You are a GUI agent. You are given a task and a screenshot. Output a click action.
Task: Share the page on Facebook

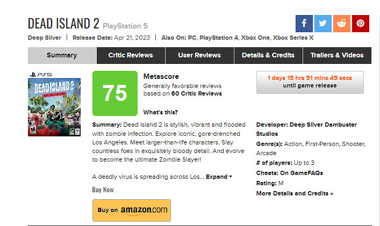pos(304,24)
